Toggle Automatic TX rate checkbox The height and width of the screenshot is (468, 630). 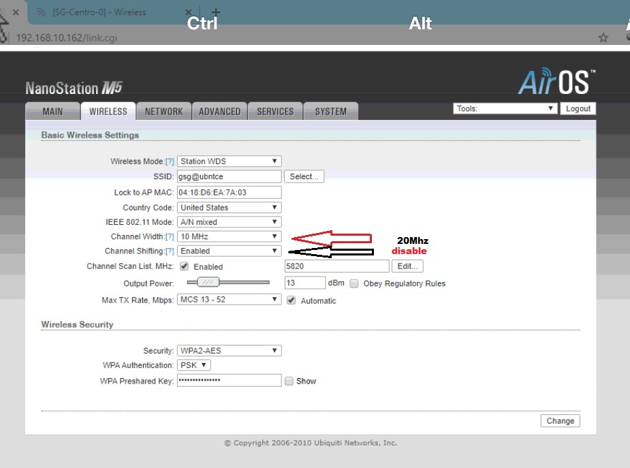pyautogui.click(x=292, y=300)
